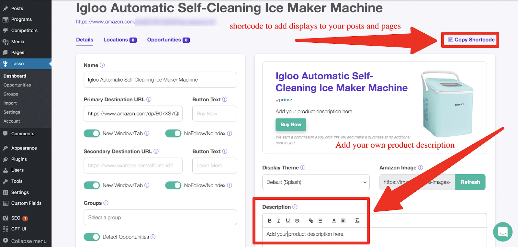Open Opportunities in the Lasso submenu
The height and width of the screenshot is (247, 518).
[x=17, y=85]
